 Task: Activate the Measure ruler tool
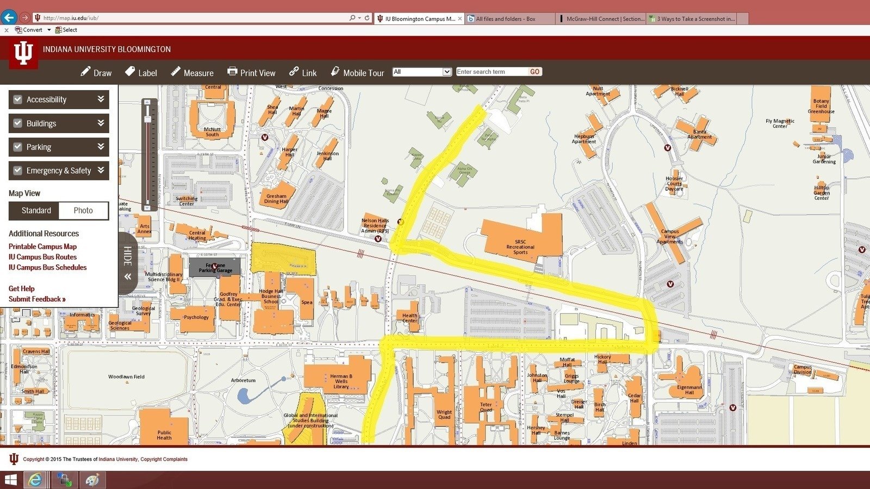pos(192,72)
